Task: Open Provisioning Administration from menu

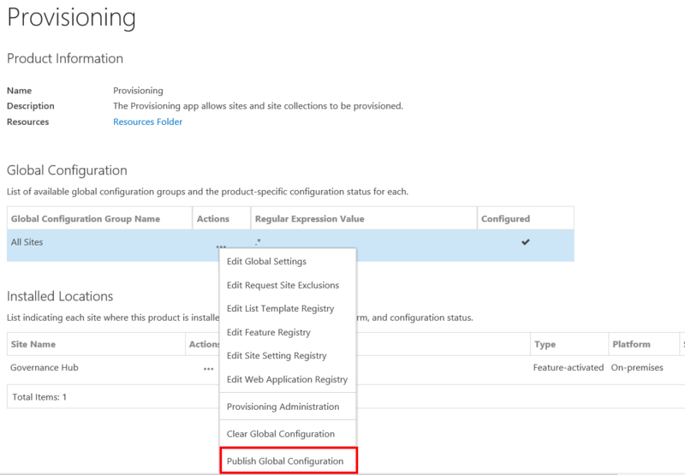Action: point(283,407)
